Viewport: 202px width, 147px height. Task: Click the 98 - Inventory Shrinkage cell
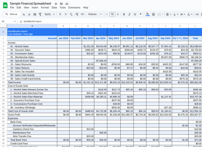coord(32,107)
